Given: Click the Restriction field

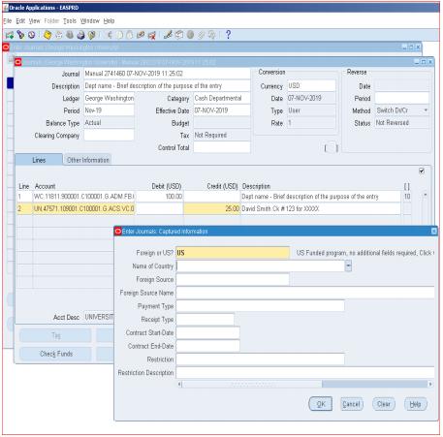Looking at the screenshot, I should point(261,359).
